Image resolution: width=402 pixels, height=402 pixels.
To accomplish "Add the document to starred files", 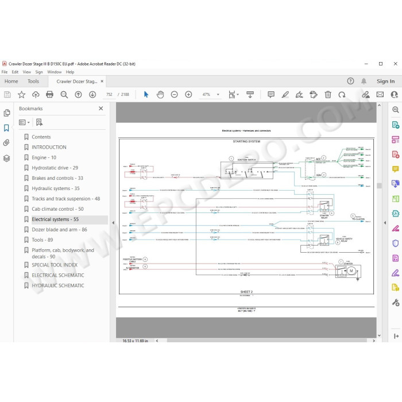I will click(22, 95).
